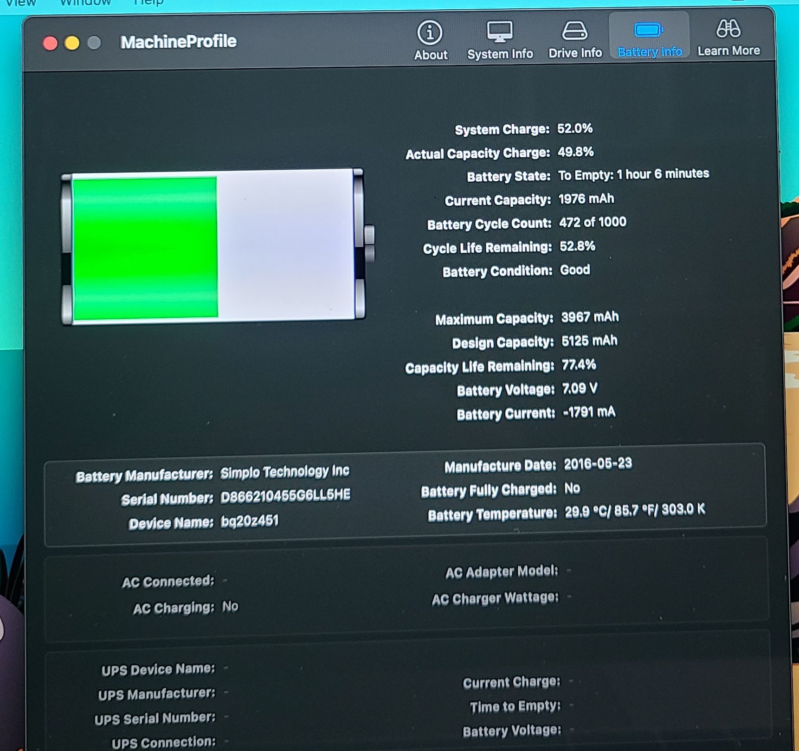The width and height of the screenshot is (799, 751).
Task: Click the MachineProfile window title
Action: pyautogui.click(x=178, y=42)
